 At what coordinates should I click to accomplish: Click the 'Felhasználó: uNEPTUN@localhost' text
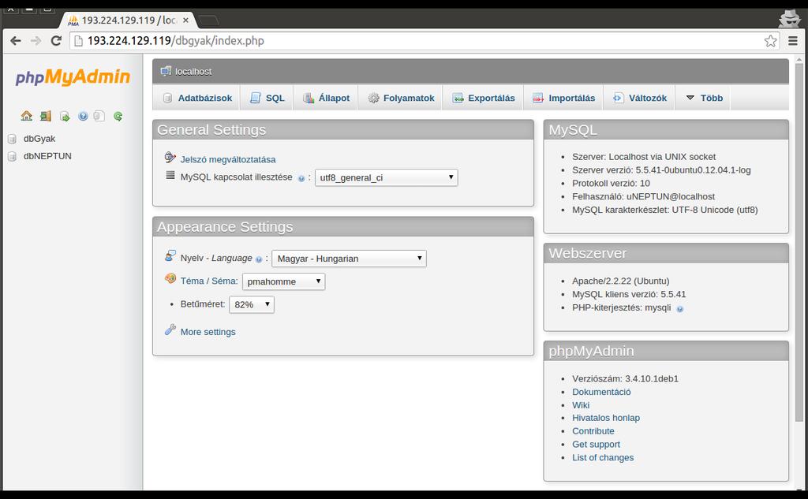[643, 197]
